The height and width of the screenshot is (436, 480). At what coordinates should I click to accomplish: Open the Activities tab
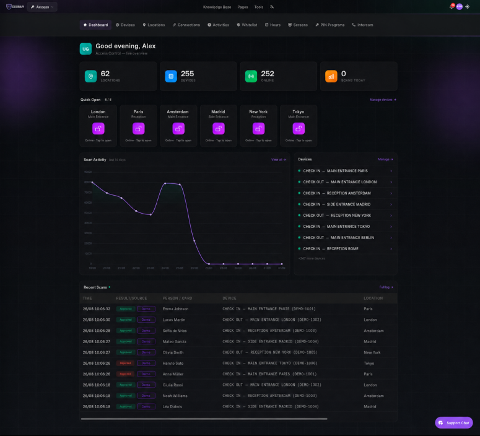[218, 25]
